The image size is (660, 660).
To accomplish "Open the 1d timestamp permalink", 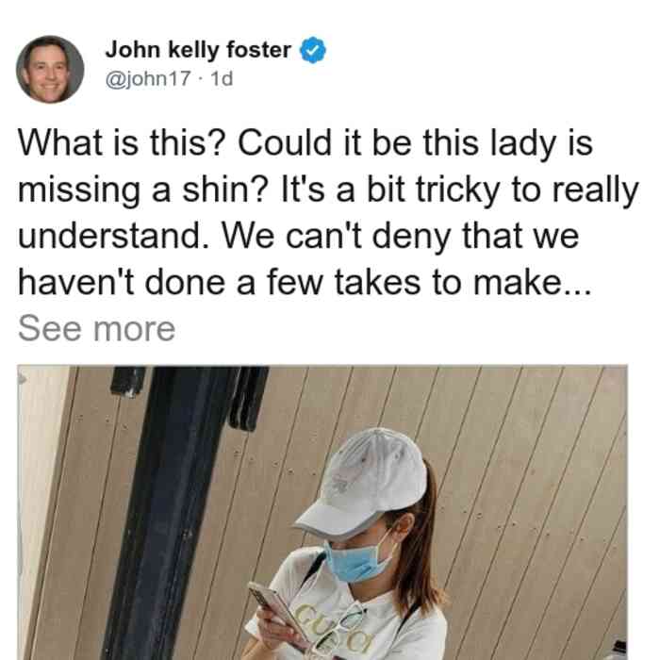I will click(222, 78).
